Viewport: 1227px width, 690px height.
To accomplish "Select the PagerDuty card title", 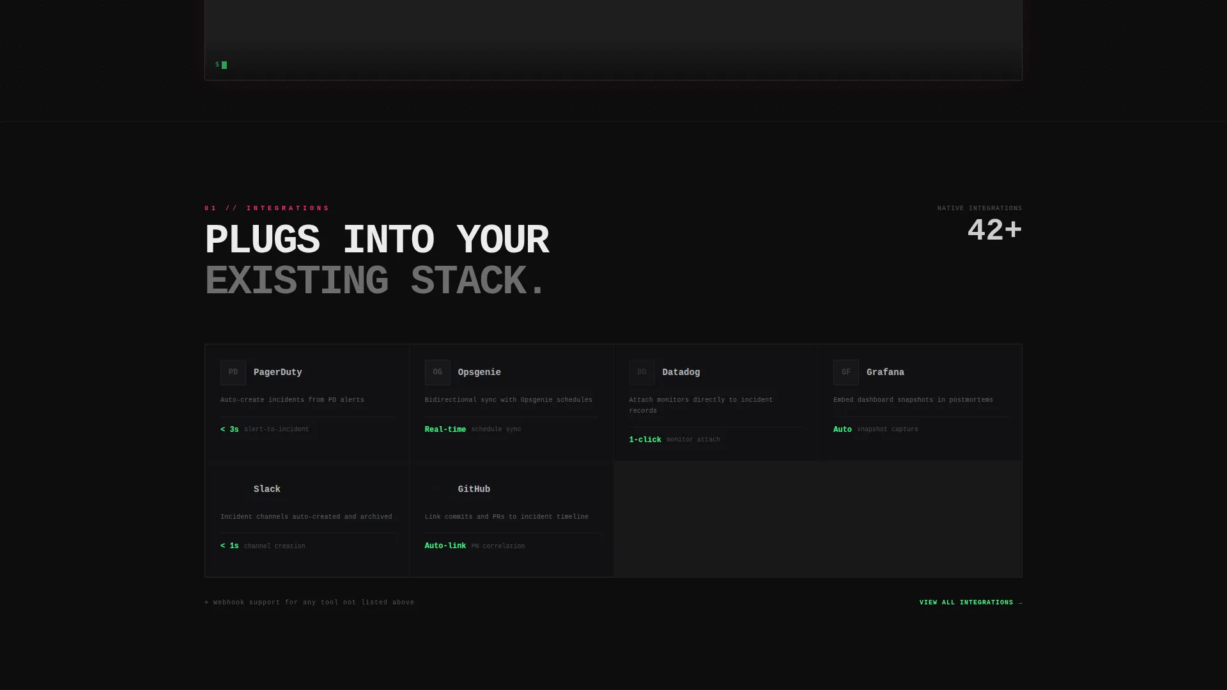I will click(278, 372).
